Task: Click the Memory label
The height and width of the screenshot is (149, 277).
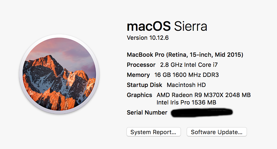Action: click(x=138, y=75)
